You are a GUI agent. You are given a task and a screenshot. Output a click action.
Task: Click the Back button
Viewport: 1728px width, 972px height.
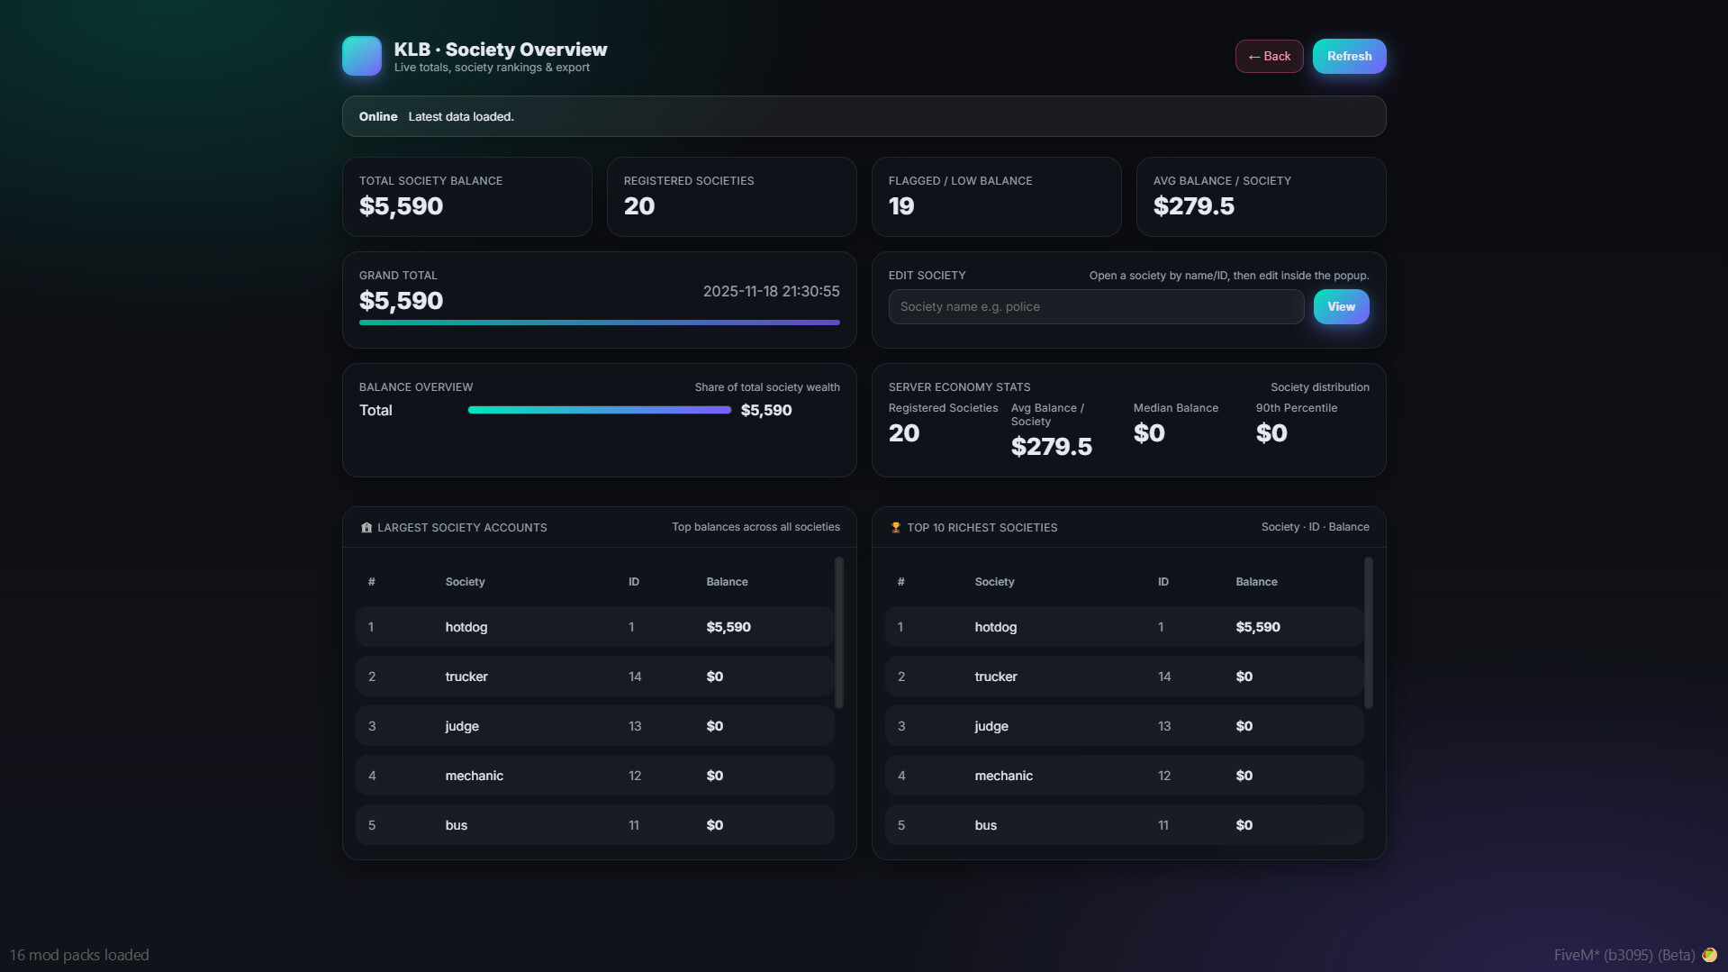tap(1269, 56)
